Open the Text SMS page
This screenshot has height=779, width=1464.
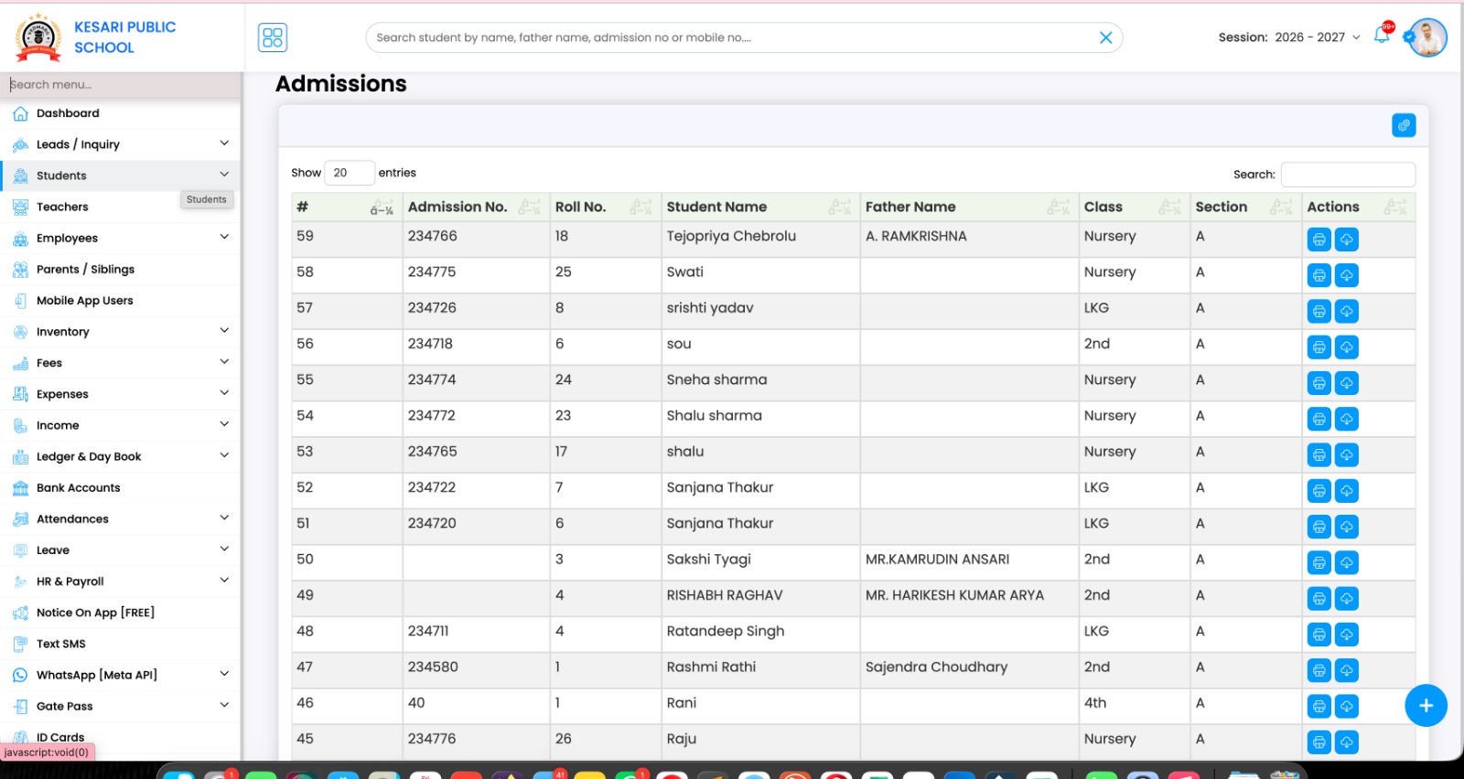click(x=60, y=644)
